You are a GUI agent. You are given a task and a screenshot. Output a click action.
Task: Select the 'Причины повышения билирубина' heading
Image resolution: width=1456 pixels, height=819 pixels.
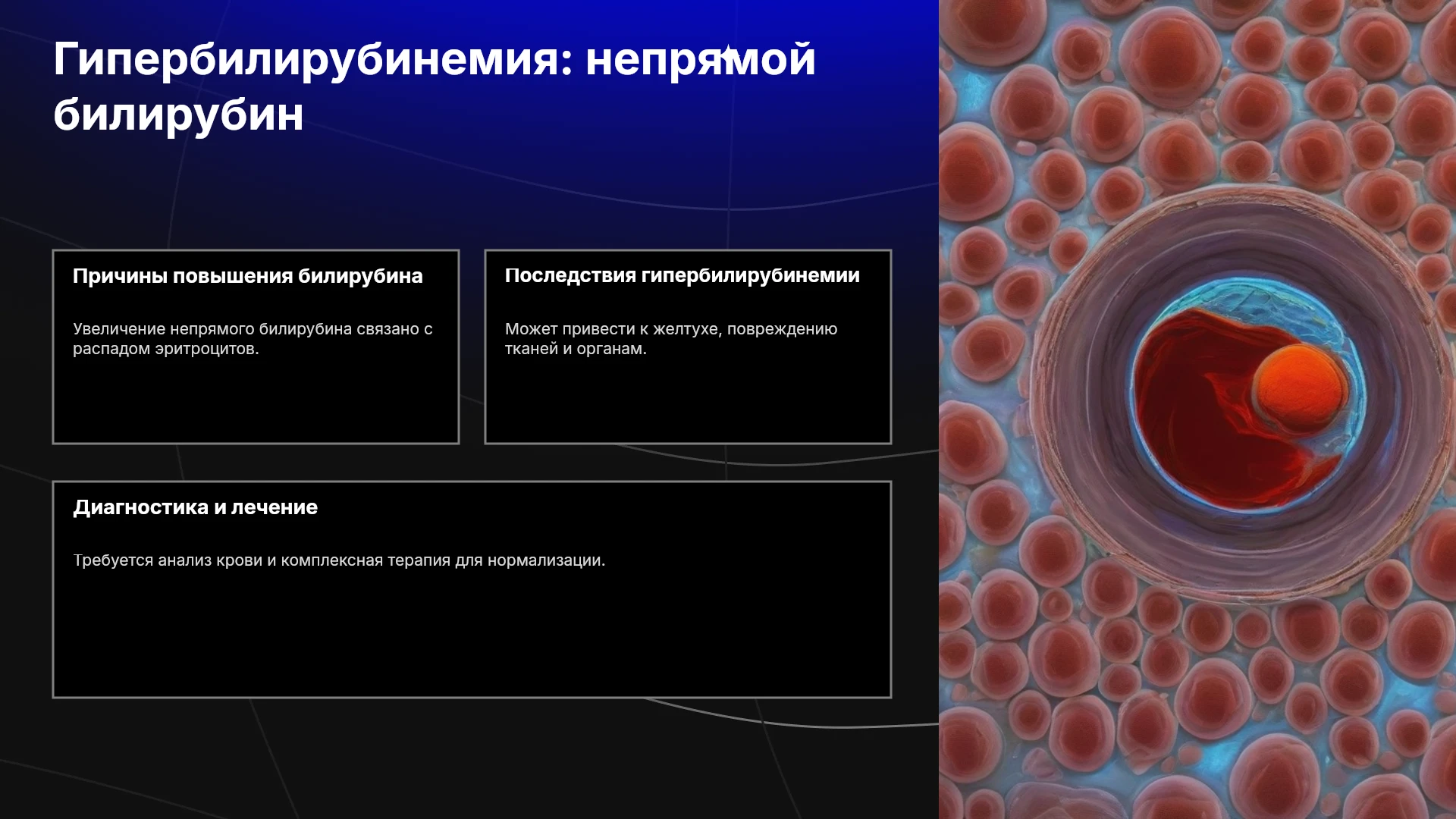point(248,276)
